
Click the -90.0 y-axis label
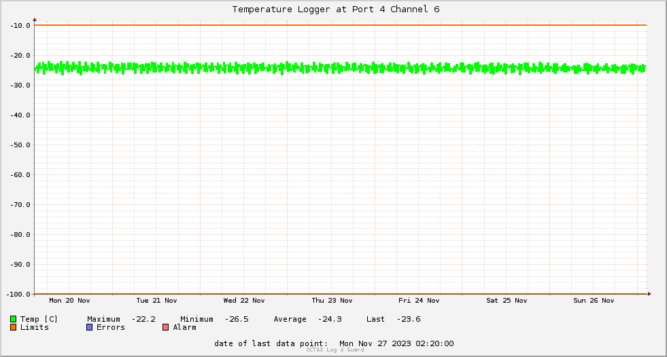pyautogui.click(x=20, y=265)
